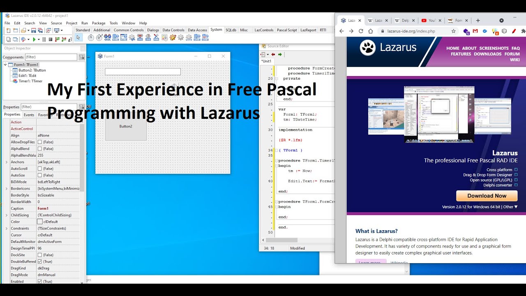The height and width of the screenshot is (296, 526).
Task: Toggle the DockSite checkbox
Action: click(40, 255)
